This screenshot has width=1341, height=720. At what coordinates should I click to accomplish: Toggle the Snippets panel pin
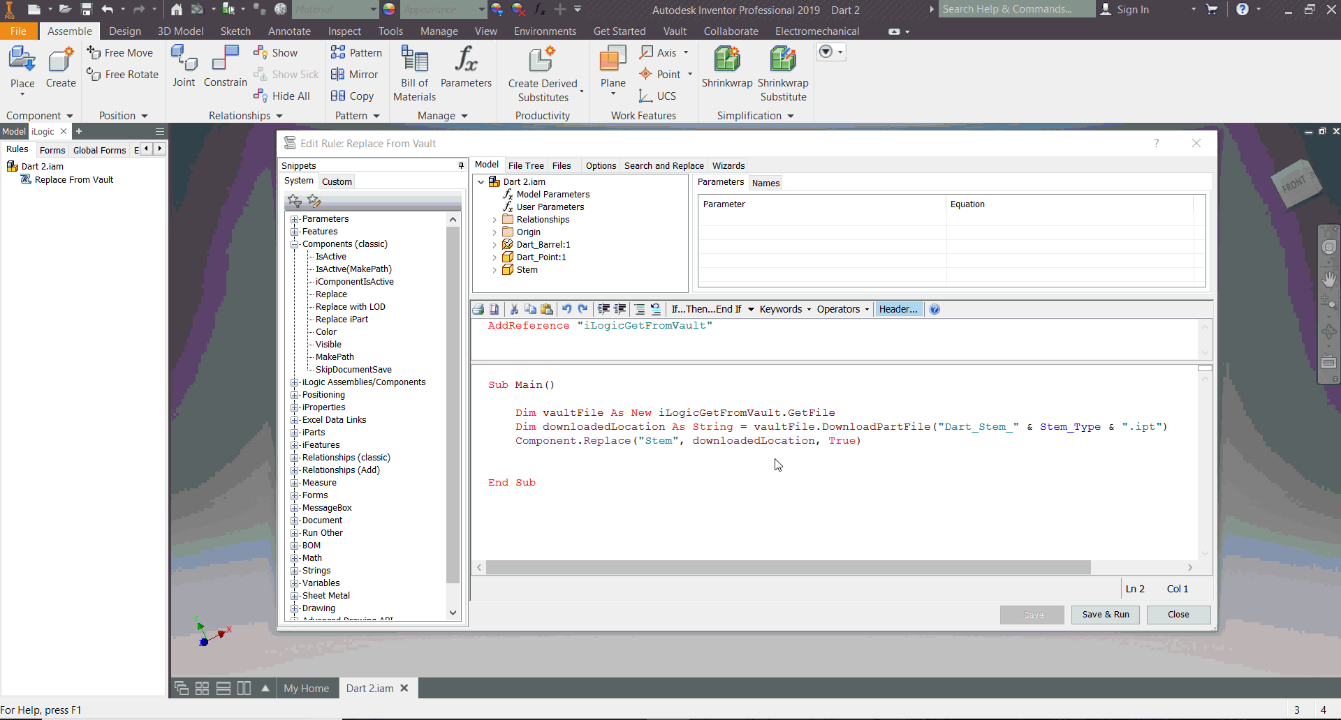tap(461, 165)
